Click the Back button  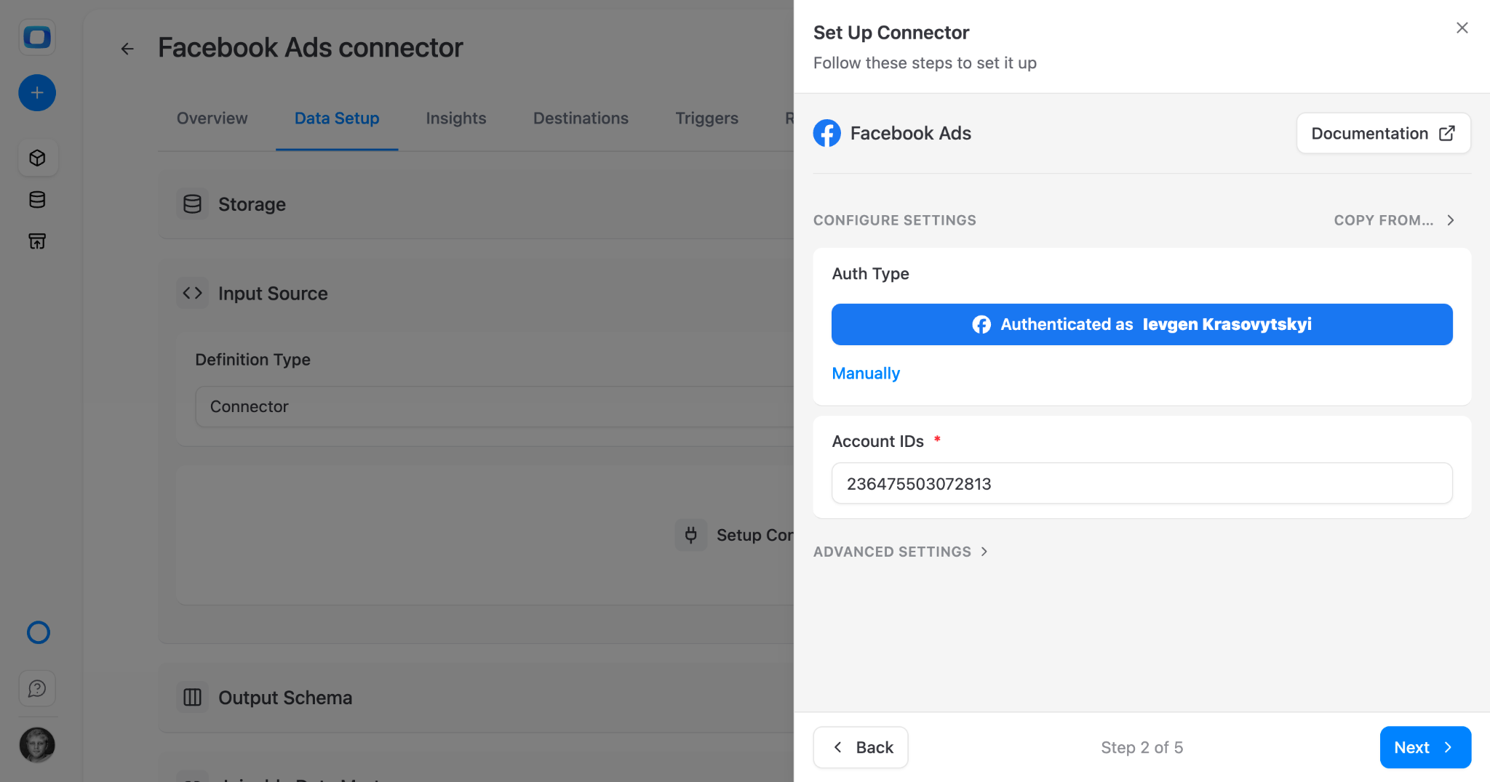[861, 747]
